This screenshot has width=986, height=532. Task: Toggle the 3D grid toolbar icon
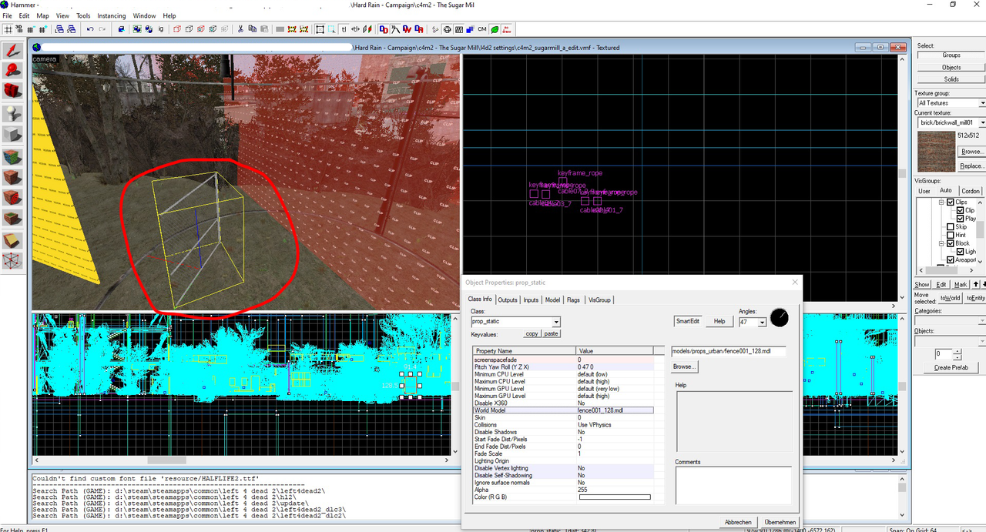pos(19,29)
